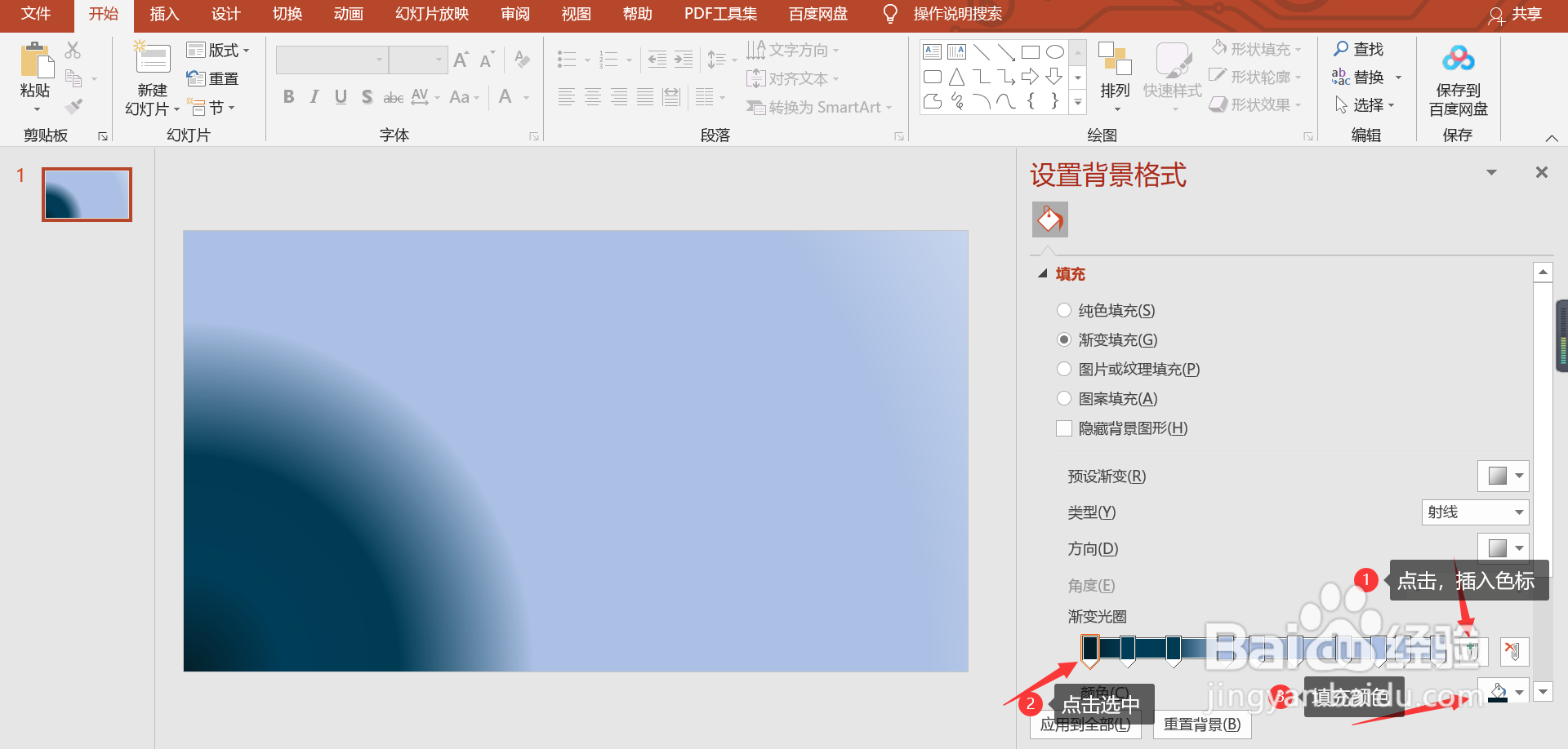This screenshot has width=1568, height=749.
Task: Select the first dark gradient stop
Action: tap(1090, 650)
